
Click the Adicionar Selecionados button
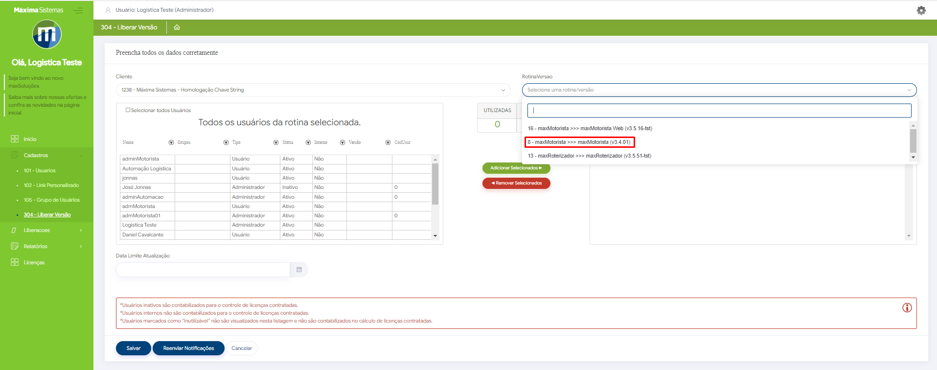516,168
